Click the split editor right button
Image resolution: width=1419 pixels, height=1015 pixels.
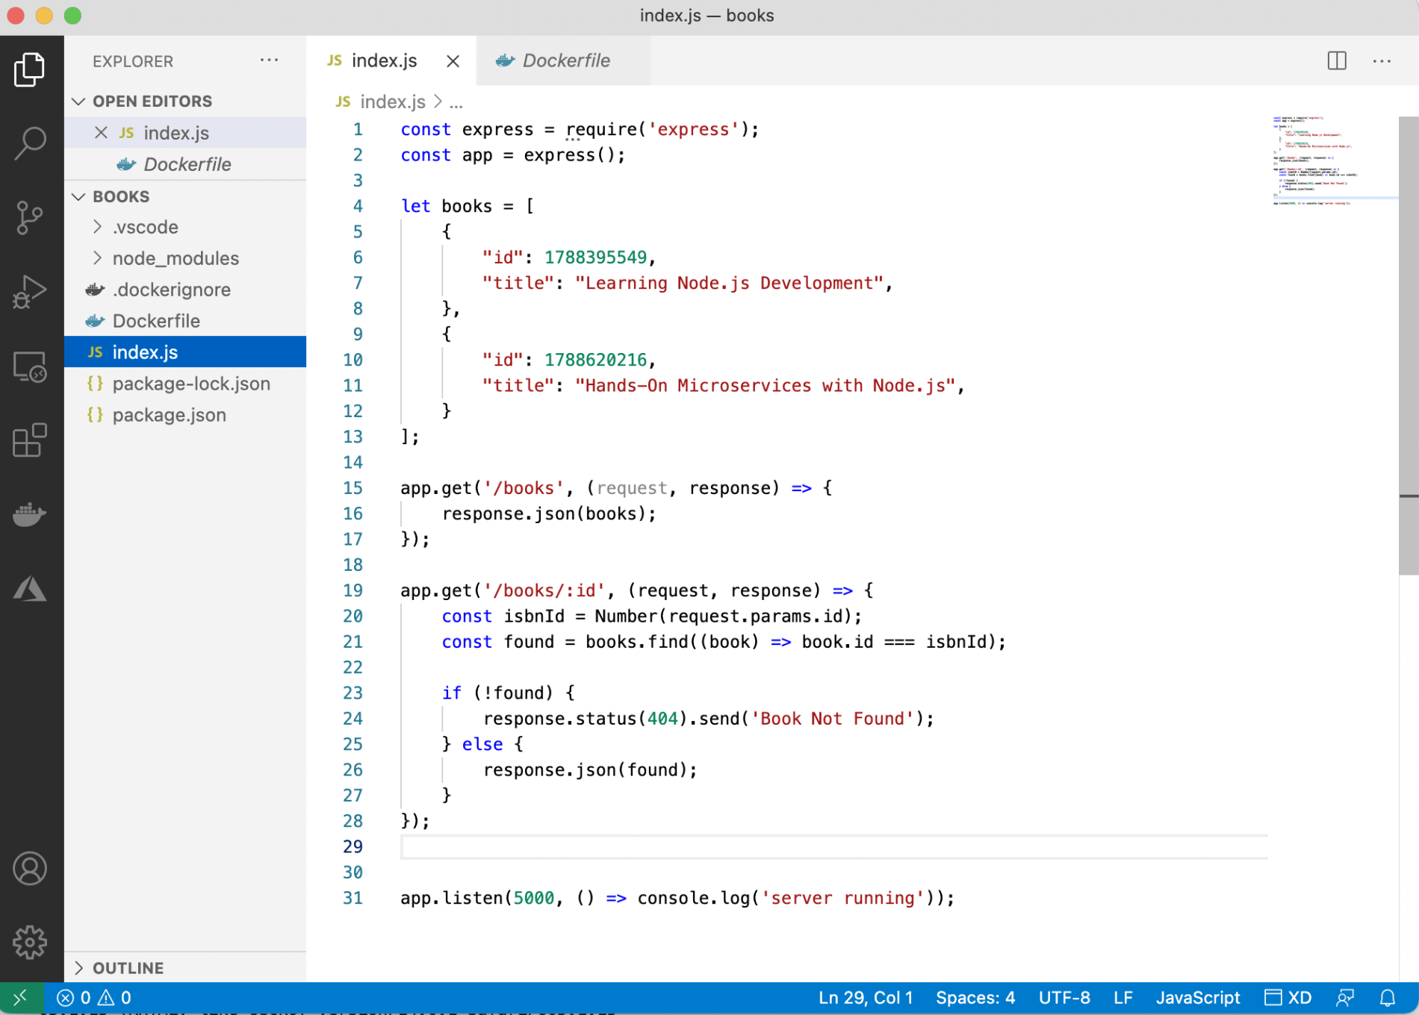pos(1337,60)
